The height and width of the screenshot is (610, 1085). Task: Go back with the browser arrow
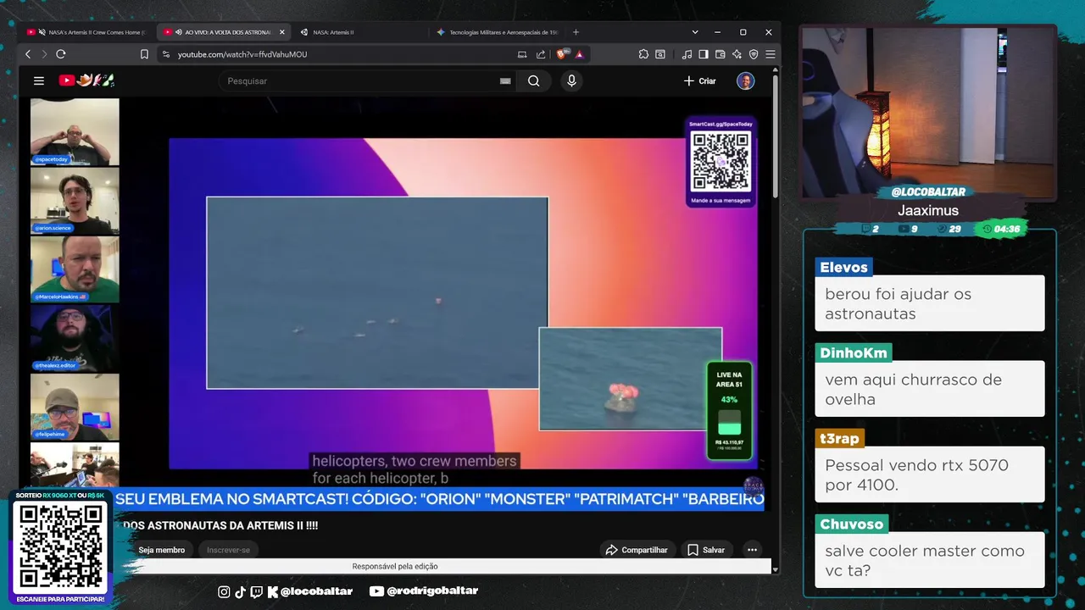[x=28, y=54]
